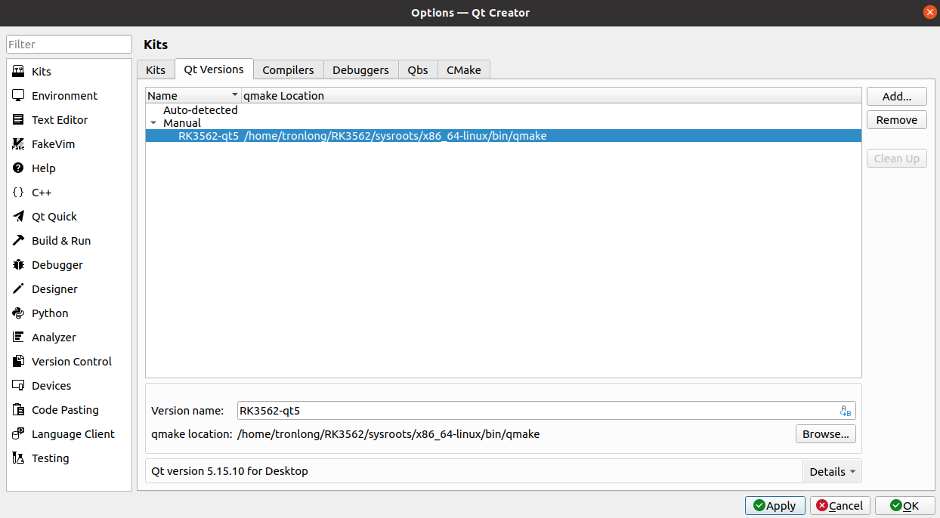The image size is (940, 518).
Task: Select the Environment monitor icon
Action: 19,96
